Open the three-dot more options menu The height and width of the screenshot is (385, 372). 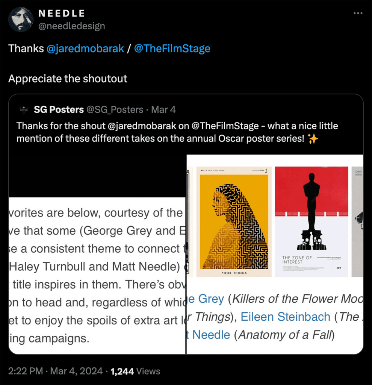(x=358, y=14)
